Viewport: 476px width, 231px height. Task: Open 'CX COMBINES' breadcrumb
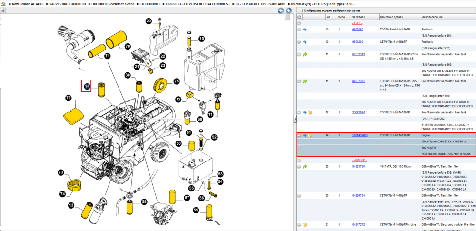[150, 4]
